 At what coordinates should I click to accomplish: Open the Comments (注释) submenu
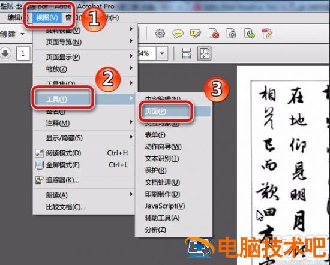[84, 123]
